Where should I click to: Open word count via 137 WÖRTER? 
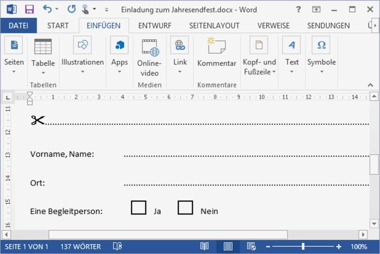pyautogui.click(x=81, y=247)
